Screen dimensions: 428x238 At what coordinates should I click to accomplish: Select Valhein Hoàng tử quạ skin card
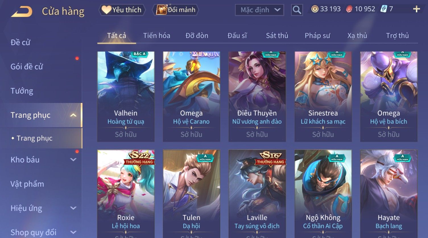coord(126,96)
